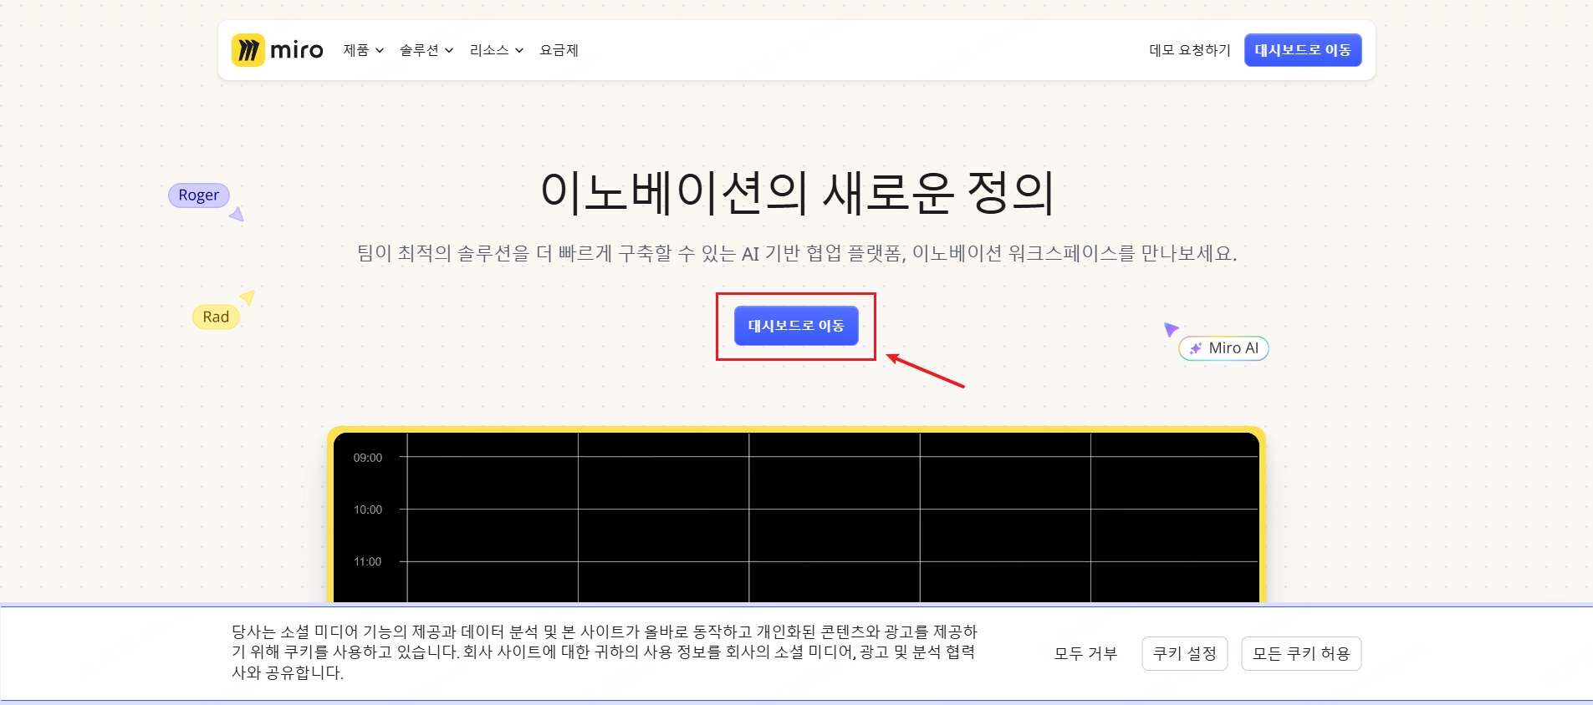The image size is (1593, 705).
Task: Open 쿠키 설정 cookie settings
Action: [x=1185, y=653]
